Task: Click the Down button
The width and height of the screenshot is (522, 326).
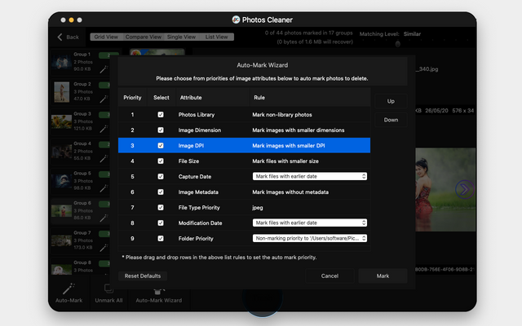Action: (x=391, y=120)
